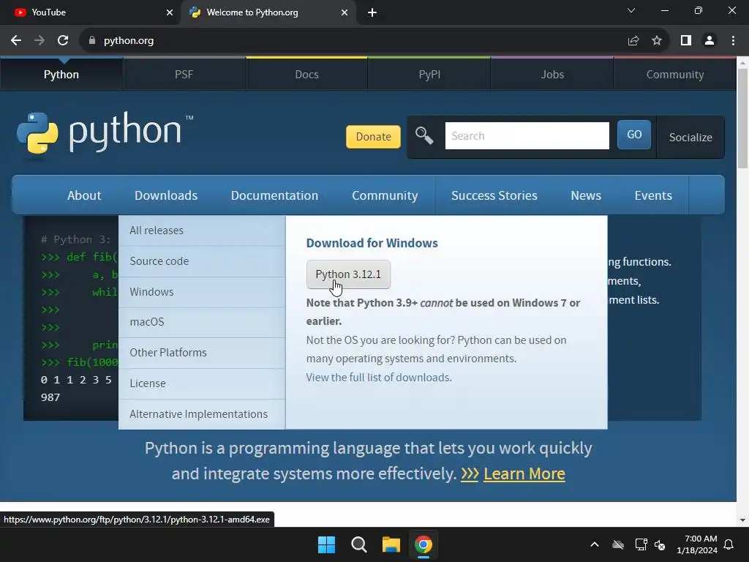Open the notifications bell icon

729,544
